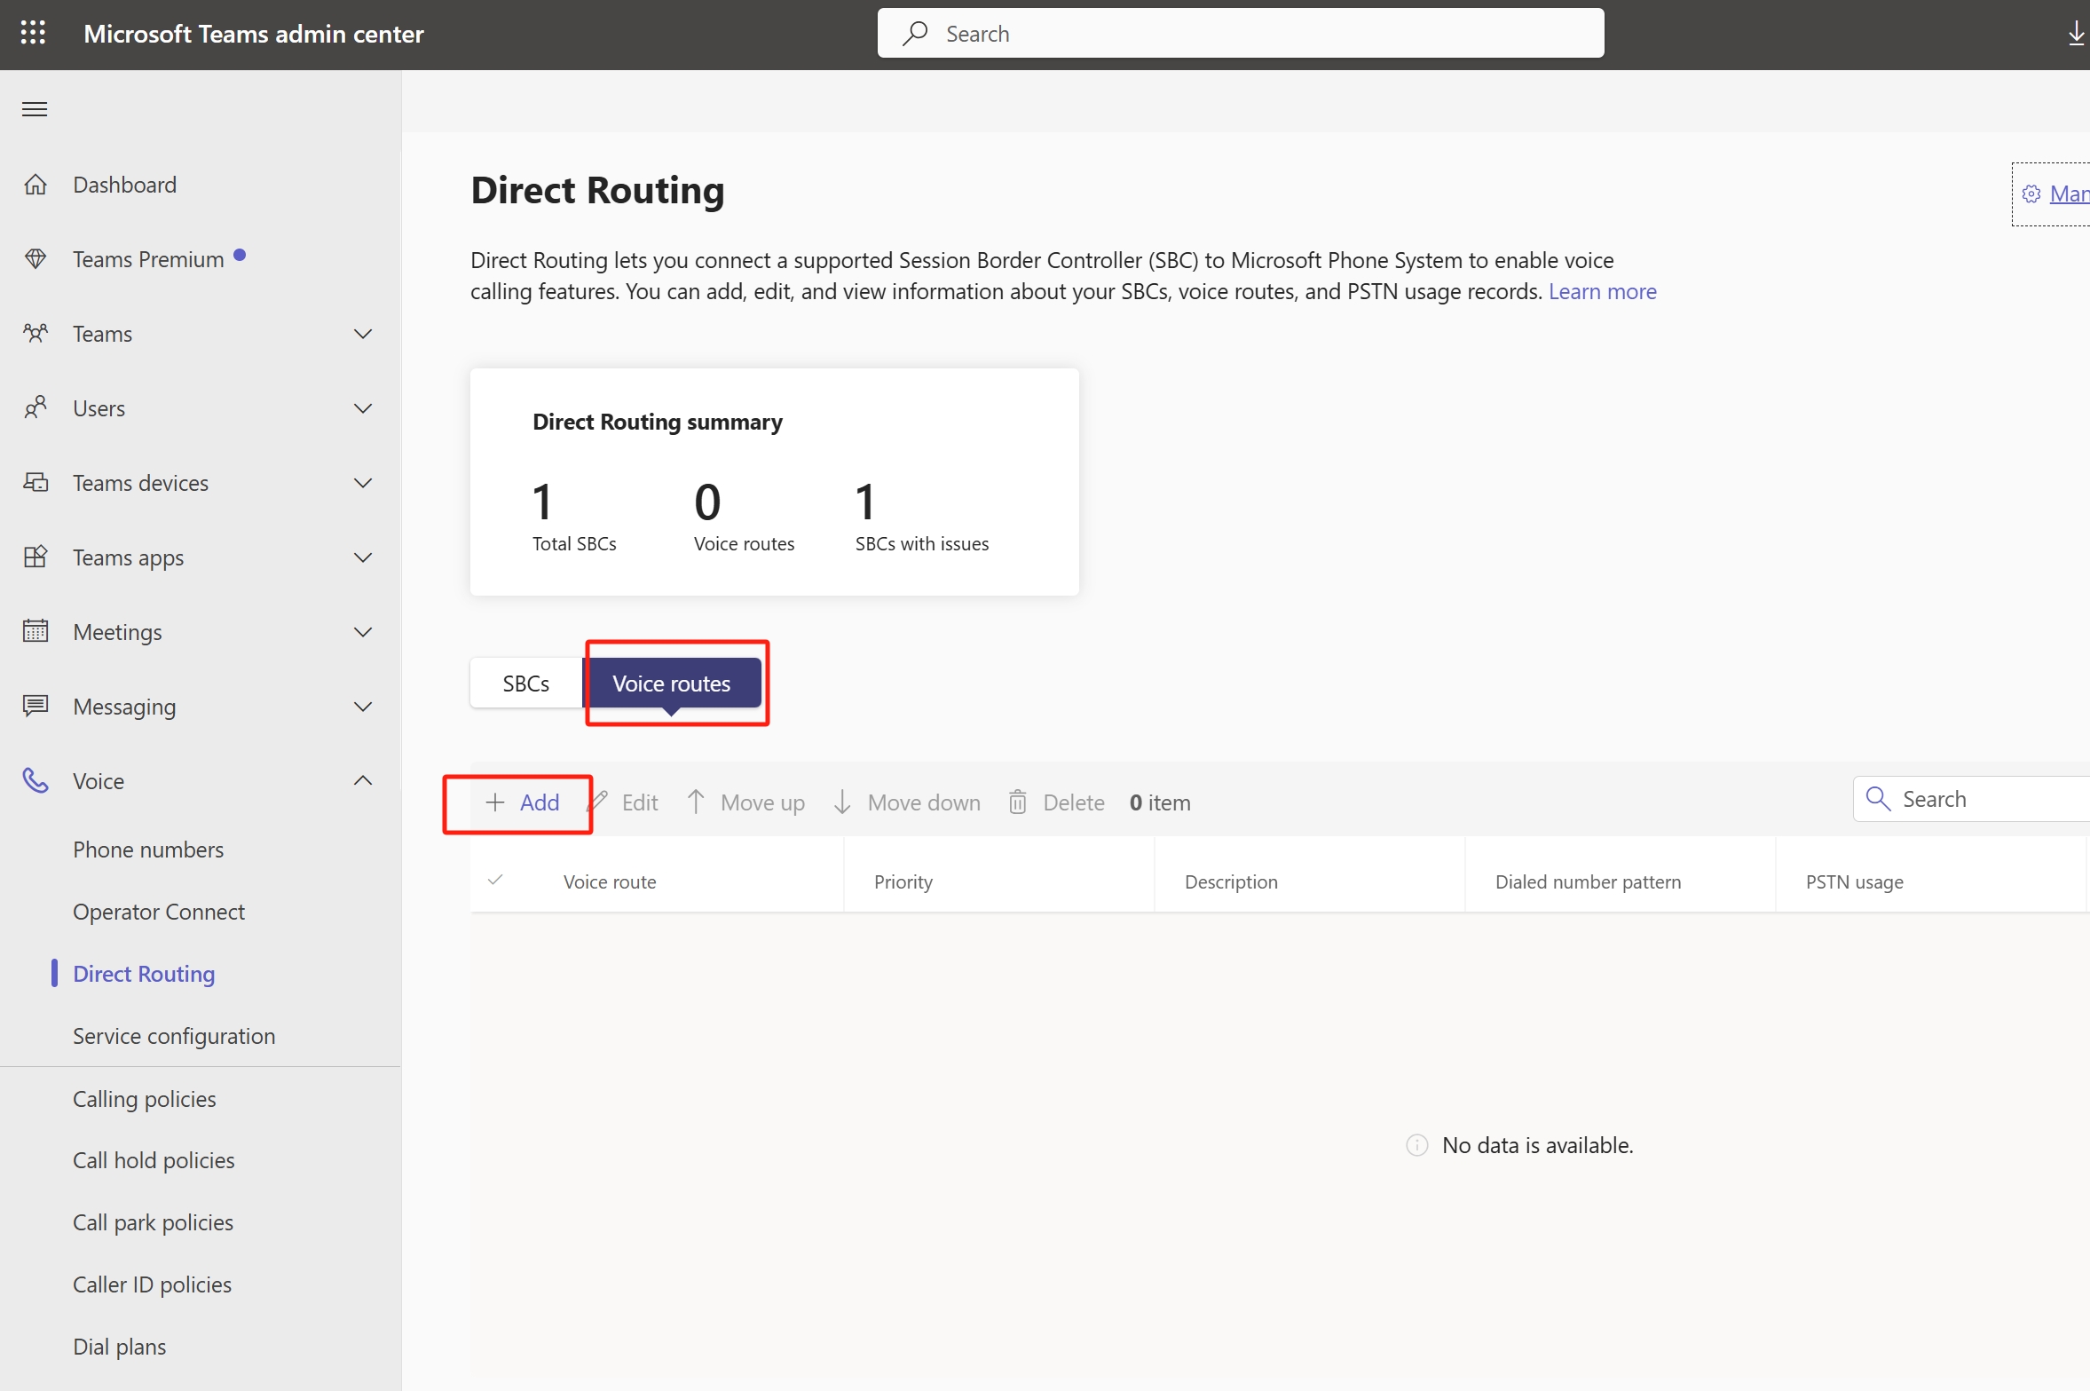Sort by Voice route column header
This screenshot has height=1391, width=2090.
coord(610,881)
